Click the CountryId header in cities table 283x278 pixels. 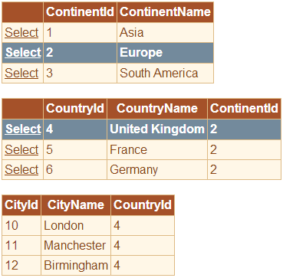coord(143,205)
